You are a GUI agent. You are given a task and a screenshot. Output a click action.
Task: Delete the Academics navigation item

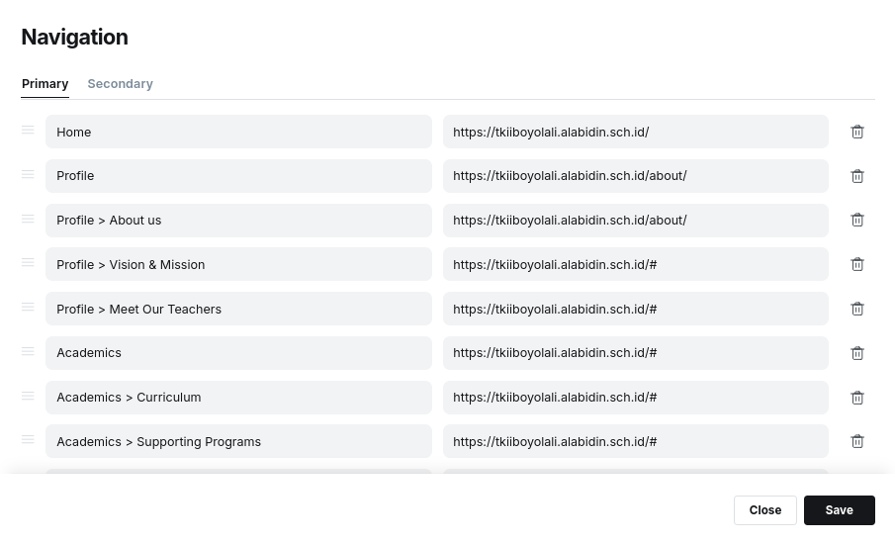click(857, 353)
